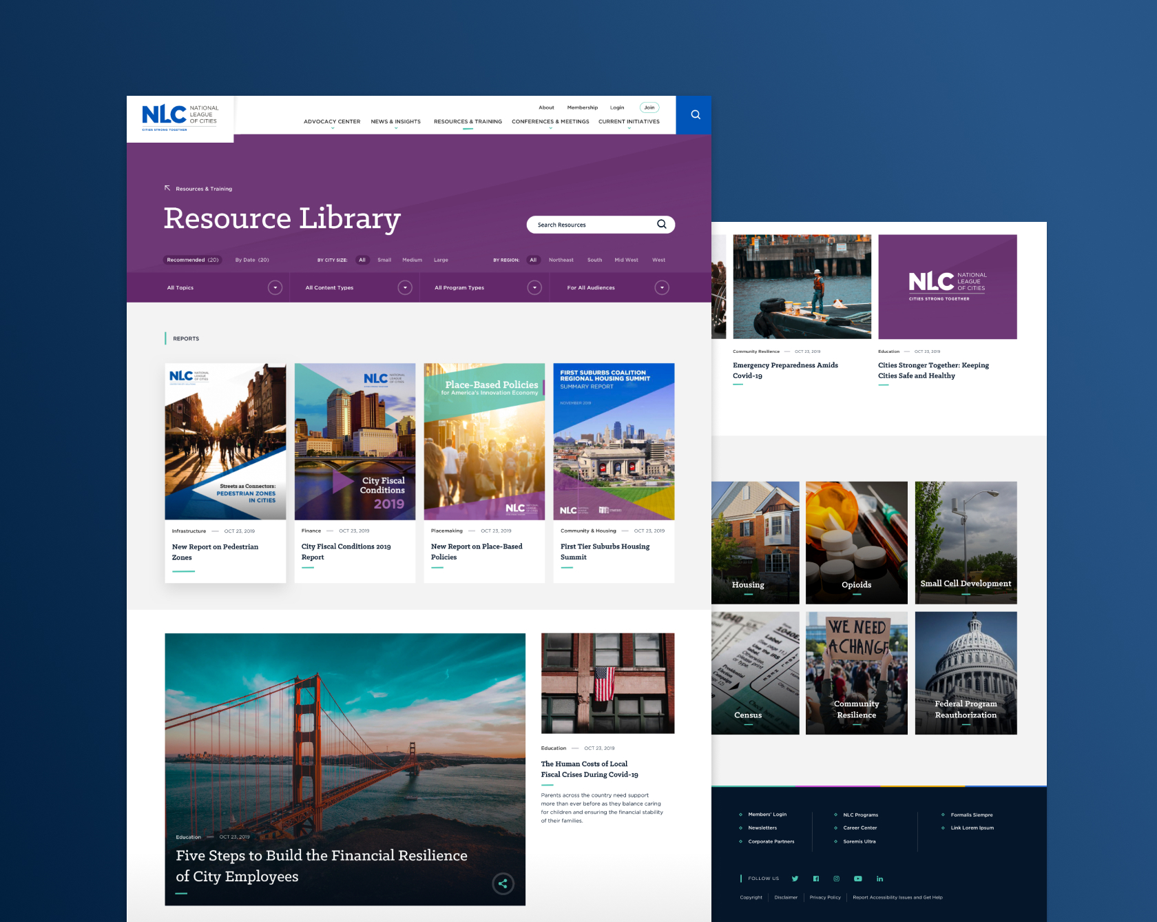Click the Pedestrian Zones report cover thumbnail
1157x922 pixels.
(x=225, y=441)
